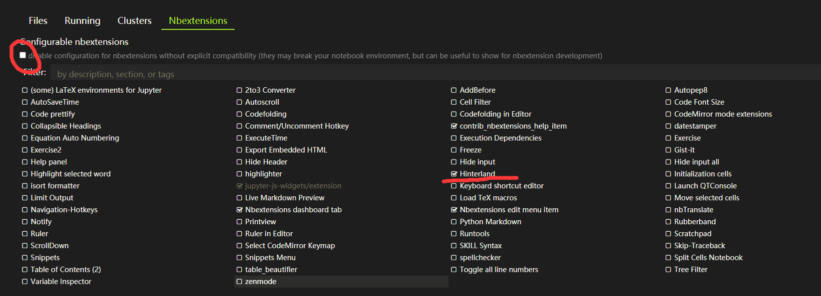Uncheck Nbextensions dashboard tab checkbox
This screenshot has height=296, width=821.
(x=239, y=210)
